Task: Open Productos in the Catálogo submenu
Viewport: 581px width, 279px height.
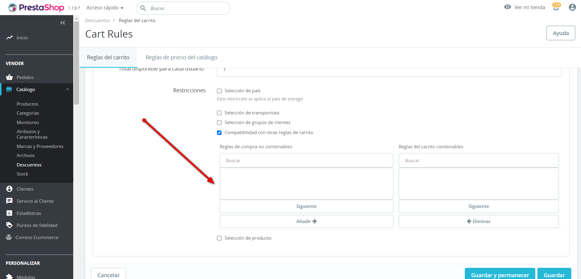Action: point(27,104)
